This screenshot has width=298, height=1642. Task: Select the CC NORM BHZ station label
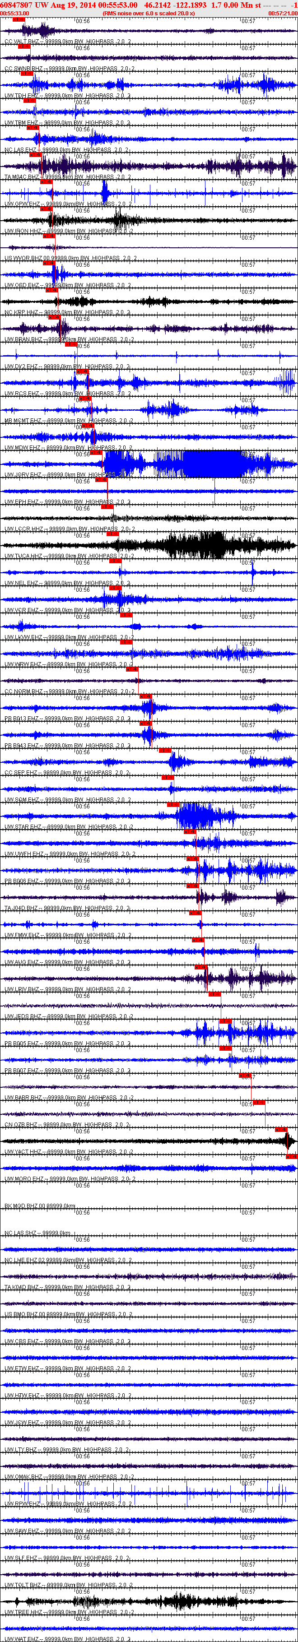click(x=69, y=691)
